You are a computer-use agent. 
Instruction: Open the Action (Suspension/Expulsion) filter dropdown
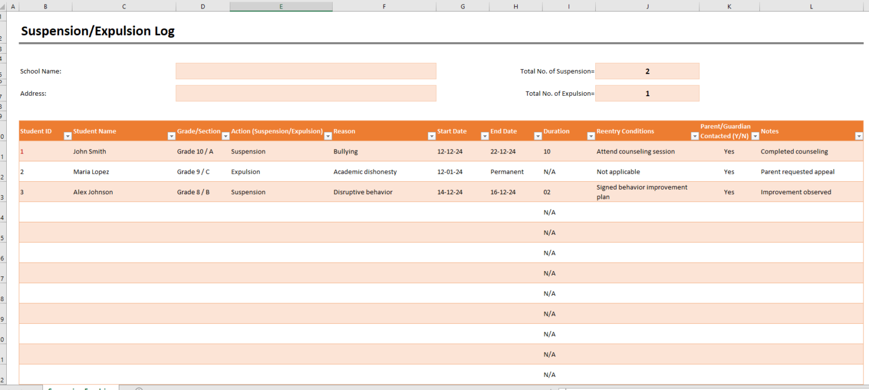[328, 136]
